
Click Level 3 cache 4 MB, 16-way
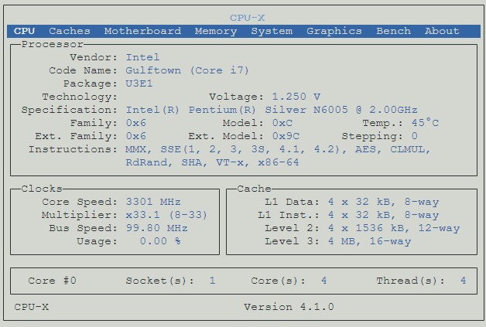(x=369, y=241)
